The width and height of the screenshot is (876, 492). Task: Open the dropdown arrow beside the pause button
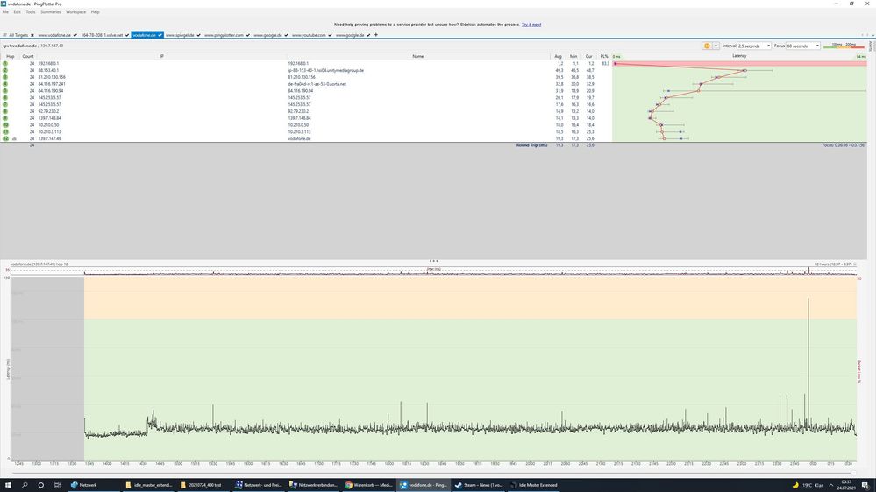[x=716, y=46]
